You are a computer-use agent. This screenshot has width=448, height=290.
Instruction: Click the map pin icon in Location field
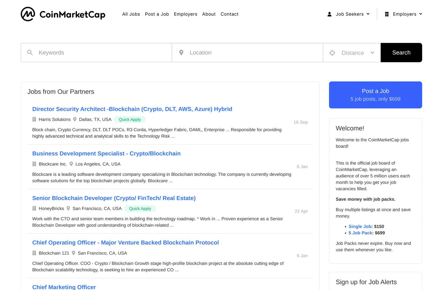(181, 52)
